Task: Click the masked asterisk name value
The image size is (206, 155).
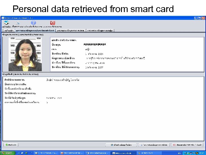Action: click(95, 44)
